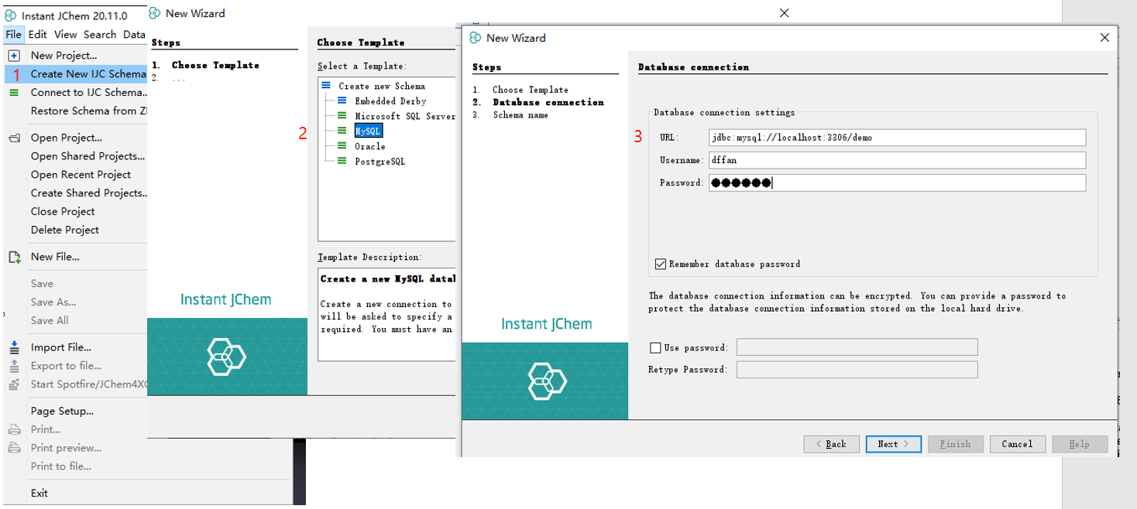The height and width of the screenshot is (509, 1137).
Task: Select Create new Schema tree node
Action: [x=381, y=86]
